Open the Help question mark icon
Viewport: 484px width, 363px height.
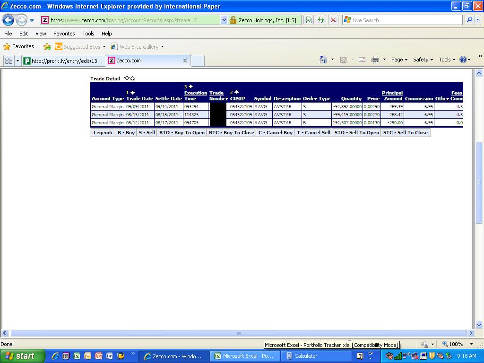(463, 60)
